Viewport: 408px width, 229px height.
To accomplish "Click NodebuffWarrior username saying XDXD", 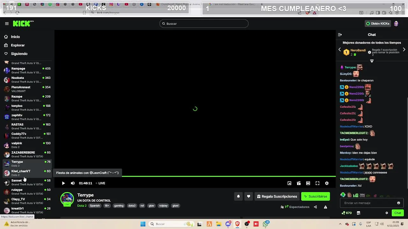I will click(351, 127).
